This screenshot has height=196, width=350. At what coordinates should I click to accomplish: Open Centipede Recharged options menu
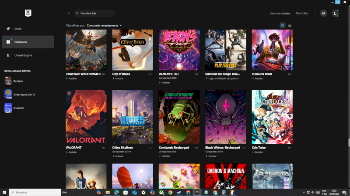point(196,148)
